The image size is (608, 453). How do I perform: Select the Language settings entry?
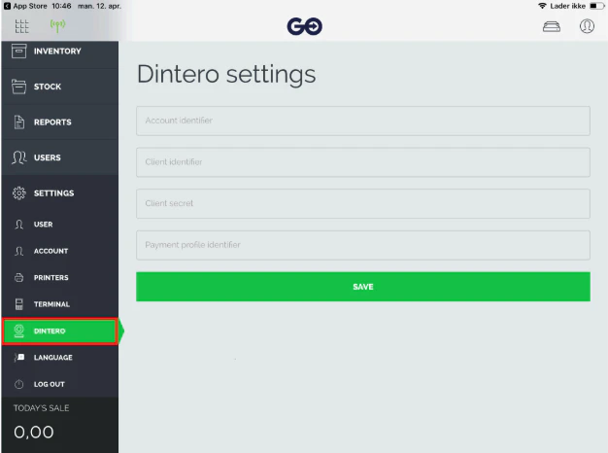coord(60,358)
